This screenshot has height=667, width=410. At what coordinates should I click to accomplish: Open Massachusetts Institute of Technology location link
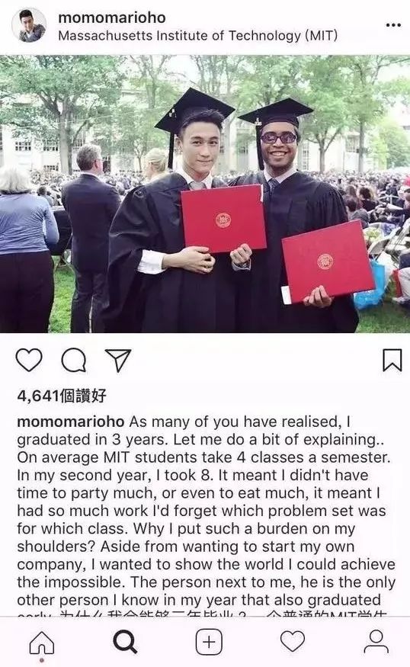pyautogui.click(x=198, y=36)
